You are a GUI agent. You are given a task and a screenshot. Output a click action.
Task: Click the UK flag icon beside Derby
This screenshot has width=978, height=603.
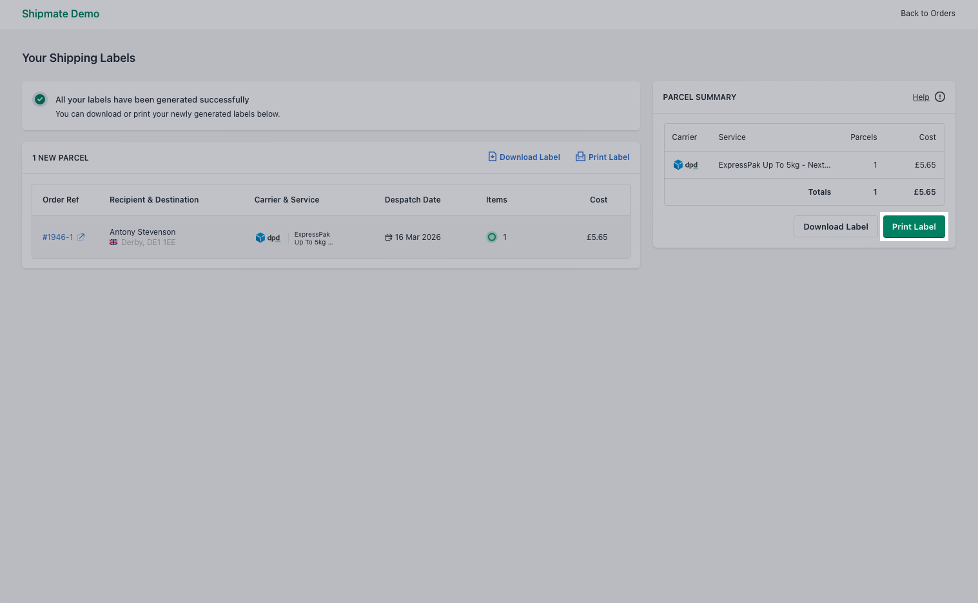pos(113,242)
